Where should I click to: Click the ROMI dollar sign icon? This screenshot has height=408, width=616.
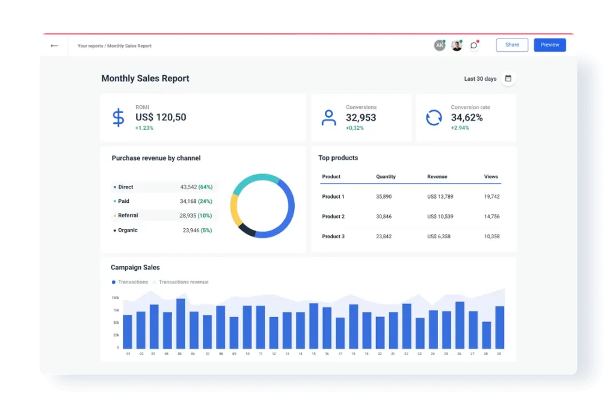click(x=119, y=117)
